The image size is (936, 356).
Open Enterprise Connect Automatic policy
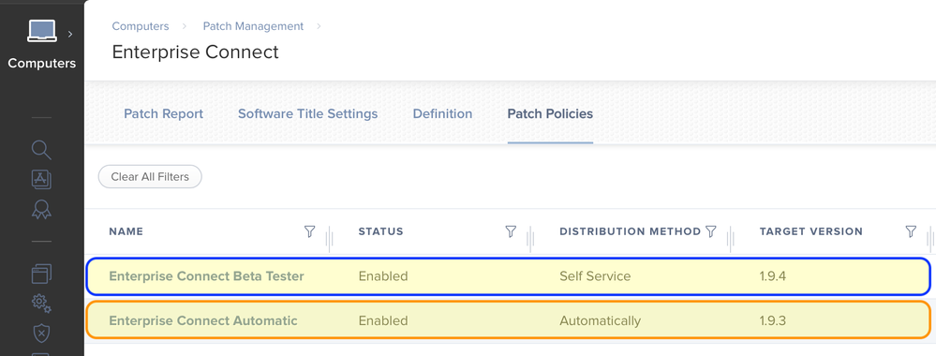point(203,320)
